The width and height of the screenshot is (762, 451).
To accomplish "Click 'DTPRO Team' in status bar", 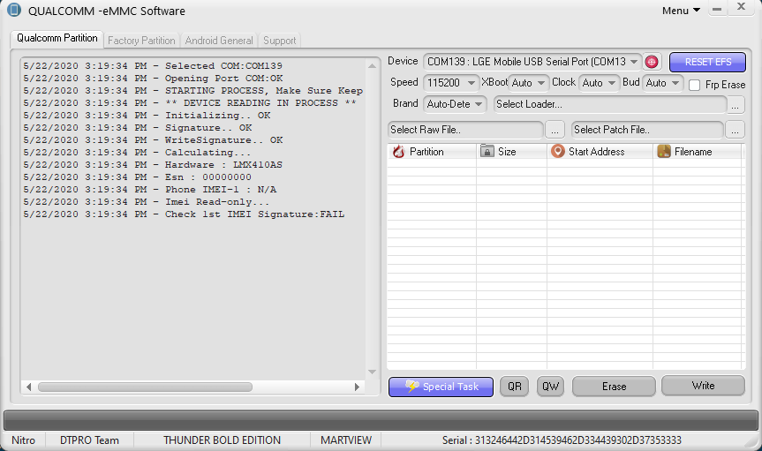I will pyautogui.click(x=89, y=440).
